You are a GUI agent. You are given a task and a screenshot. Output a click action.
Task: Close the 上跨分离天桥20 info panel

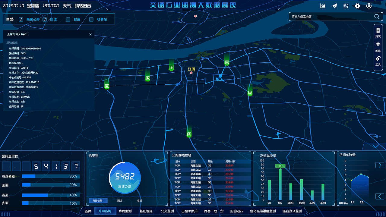pyautogui.click(x=90, y=34)
